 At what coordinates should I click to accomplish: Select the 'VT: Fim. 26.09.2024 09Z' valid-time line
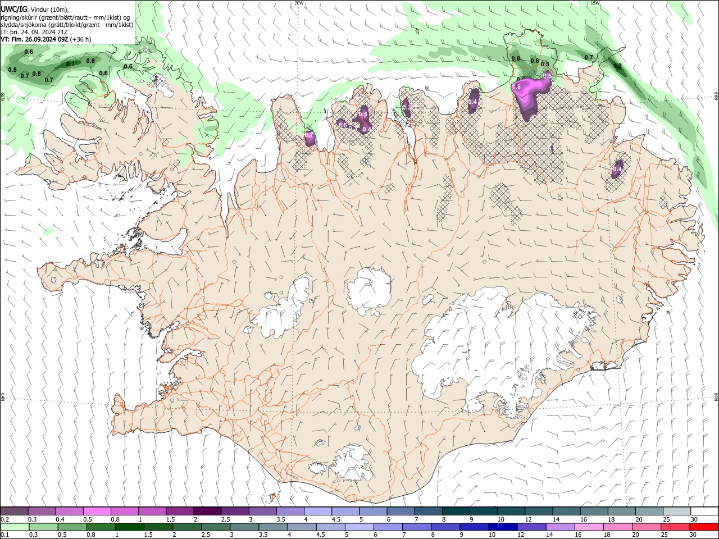[35, 40]
